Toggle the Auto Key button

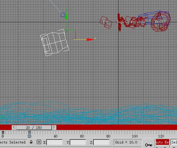coord(162,142)
